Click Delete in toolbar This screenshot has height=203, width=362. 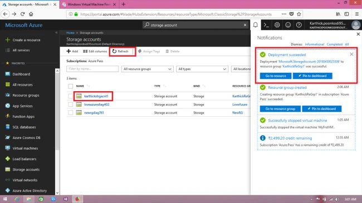[173, 51]
